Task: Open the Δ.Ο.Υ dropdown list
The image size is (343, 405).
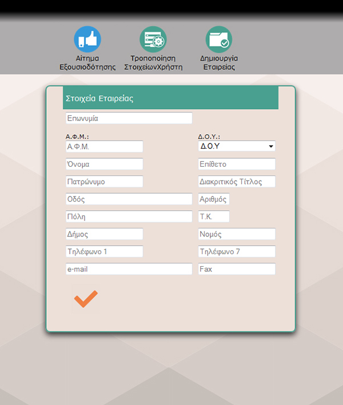Action: coord(236,146)
